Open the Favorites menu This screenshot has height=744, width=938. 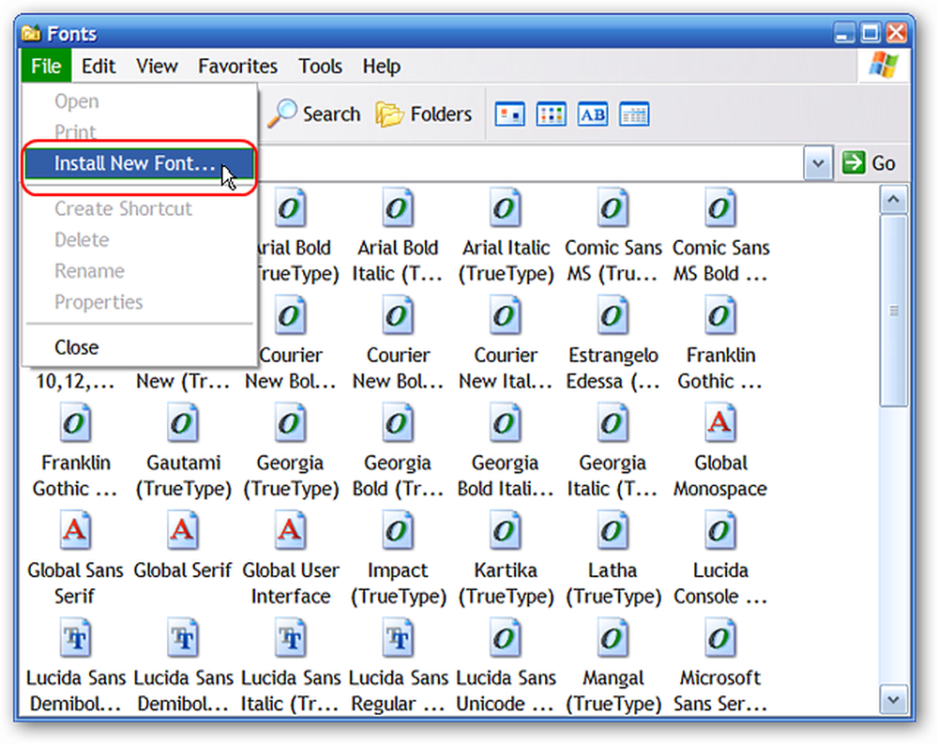tap(237, 66)
